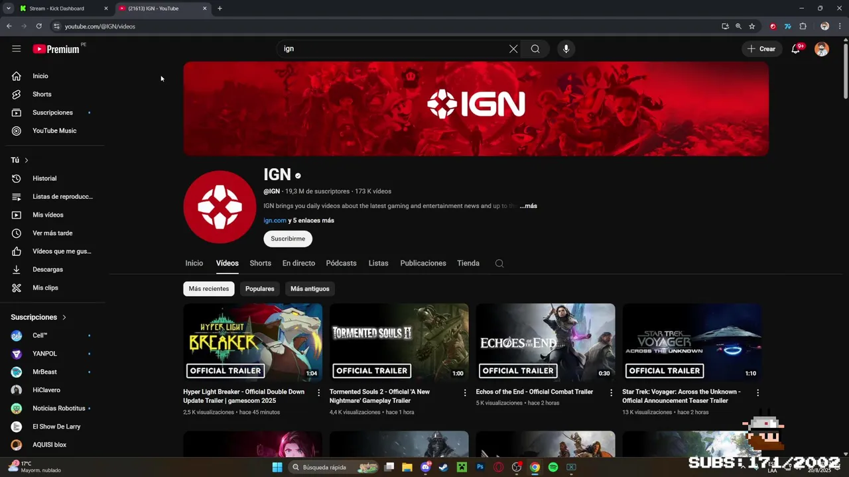Play Tormented Souls 2 trailer thumbnail

(399, 343)
